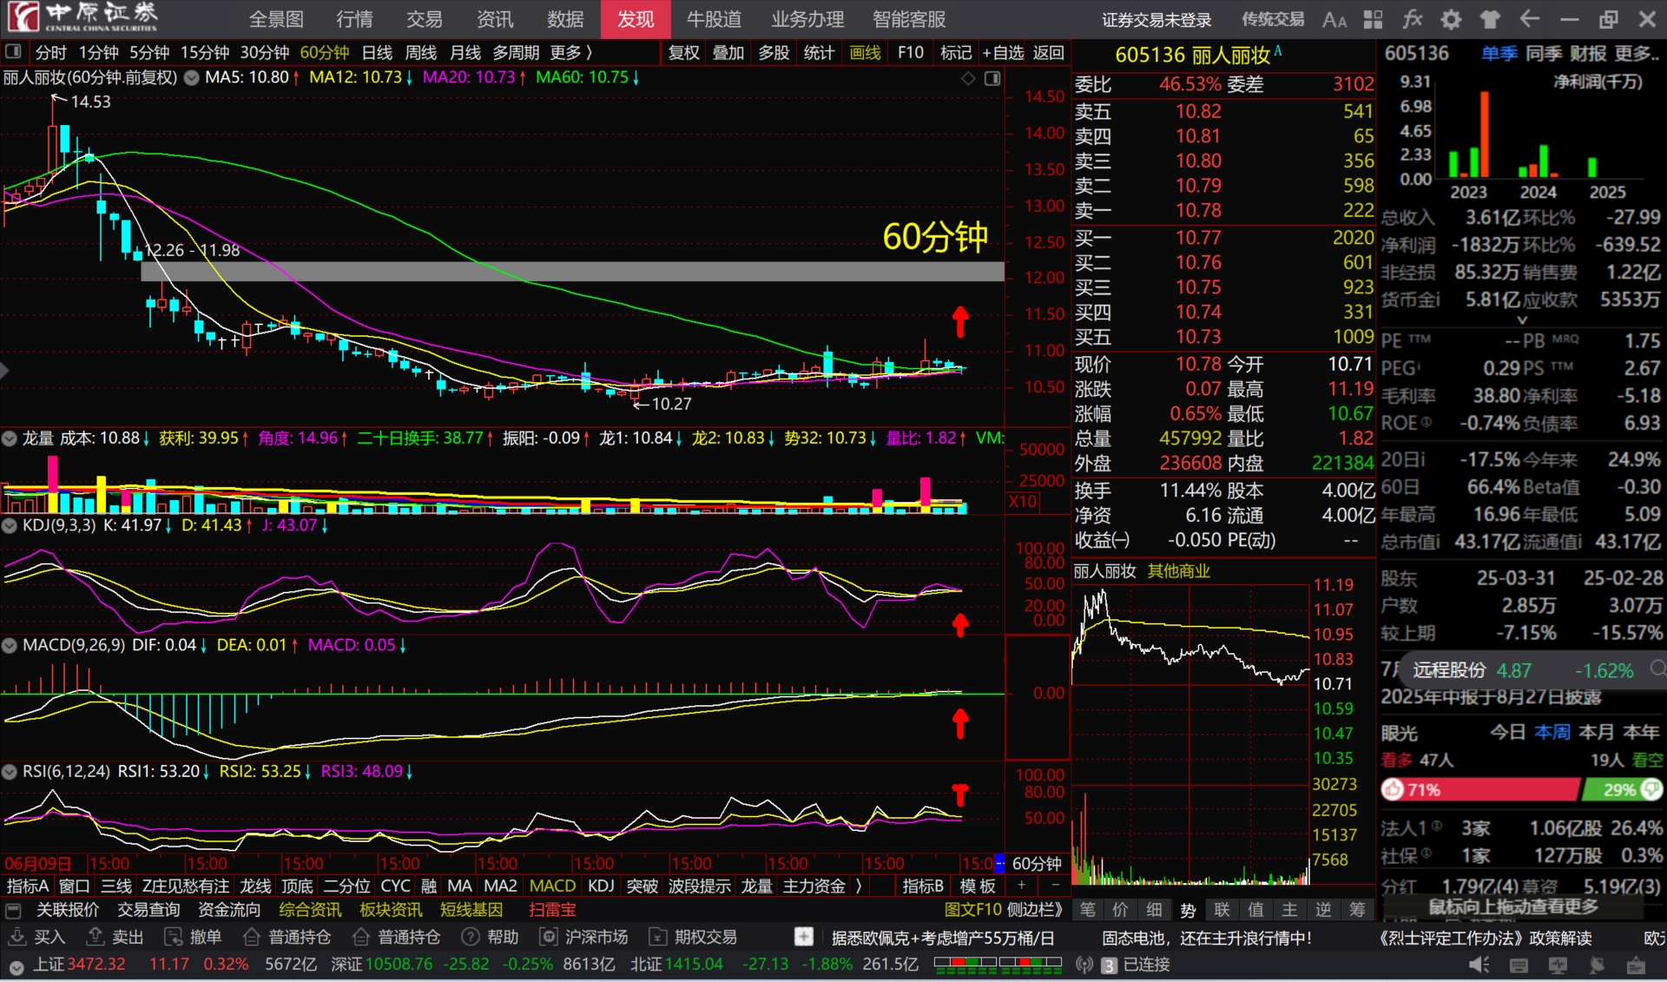
Task: Toggle 复权 price adjustment
Action: click(x=683, y=53)
